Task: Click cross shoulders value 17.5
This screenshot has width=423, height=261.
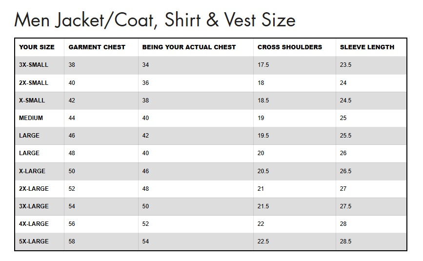Action: pyautogui.click(x=263, y=65)
